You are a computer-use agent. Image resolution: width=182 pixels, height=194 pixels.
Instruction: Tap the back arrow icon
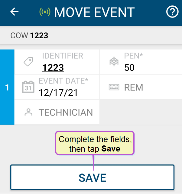tap(15, 12)
